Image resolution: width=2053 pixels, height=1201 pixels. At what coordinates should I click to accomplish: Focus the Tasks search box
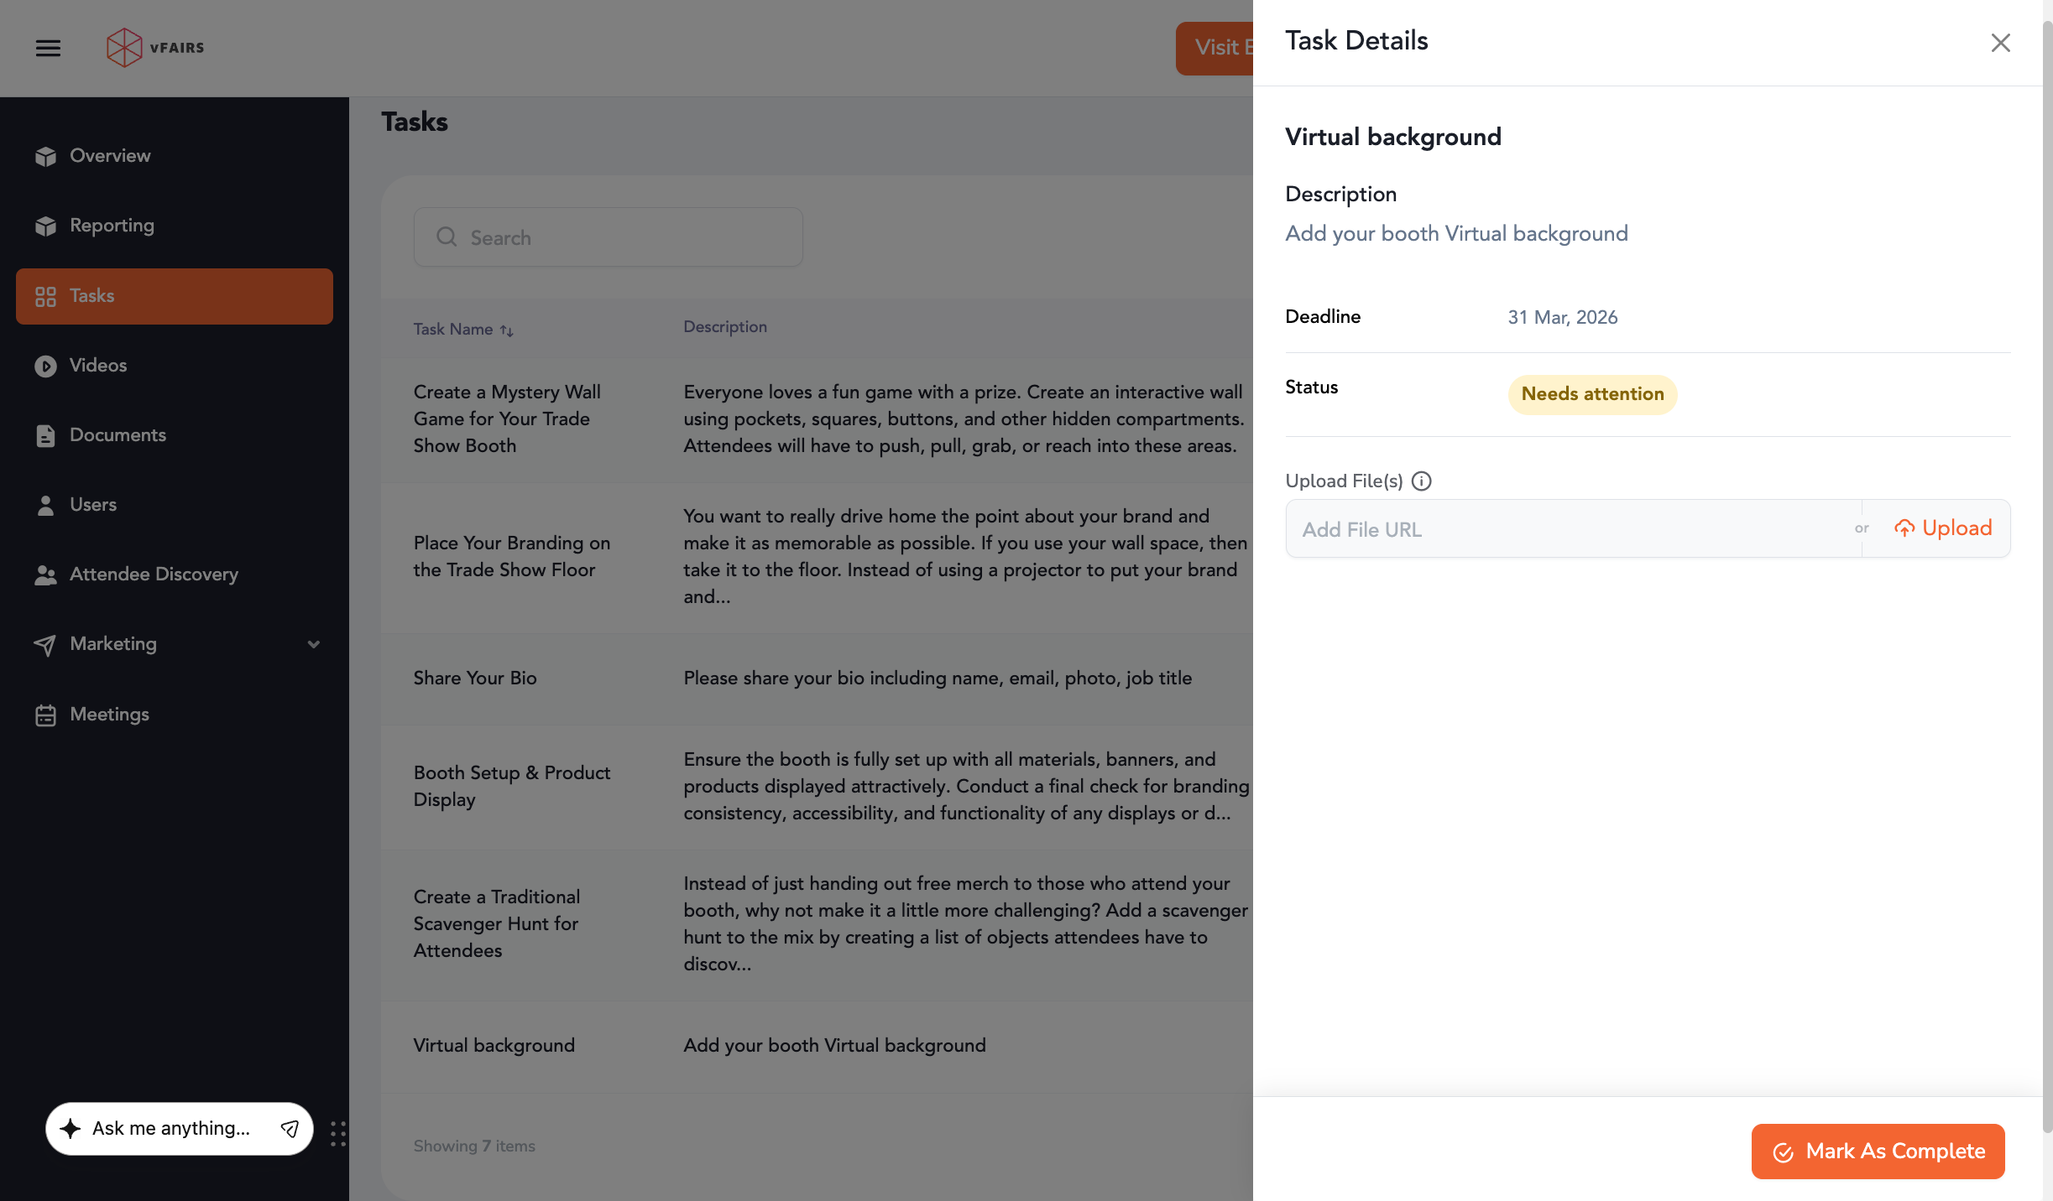621,237
